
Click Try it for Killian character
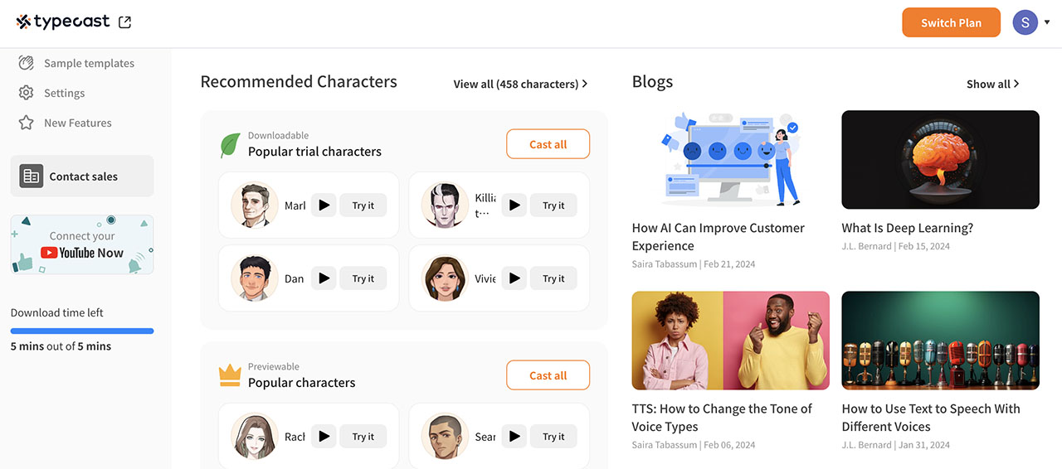[553, 205]
